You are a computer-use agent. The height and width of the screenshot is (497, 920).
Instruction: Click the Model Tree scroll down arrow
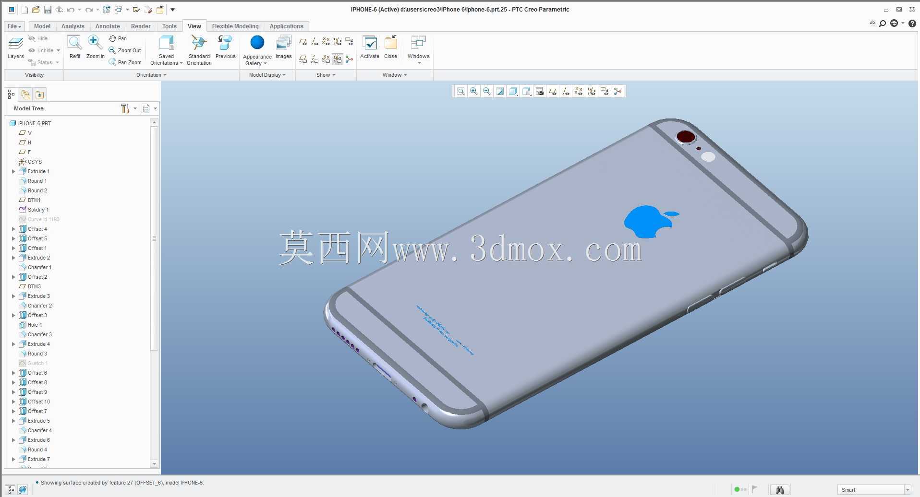point(154,464)
